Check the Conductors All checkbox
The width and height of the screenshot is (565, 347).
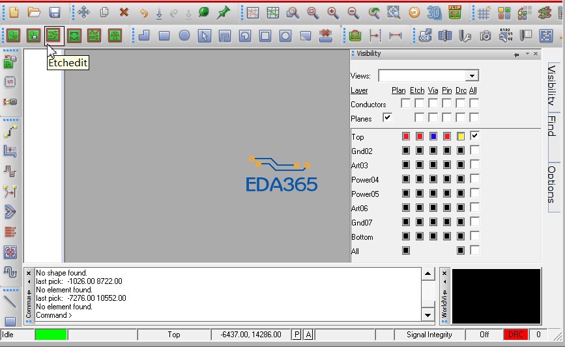pos(474,103)
